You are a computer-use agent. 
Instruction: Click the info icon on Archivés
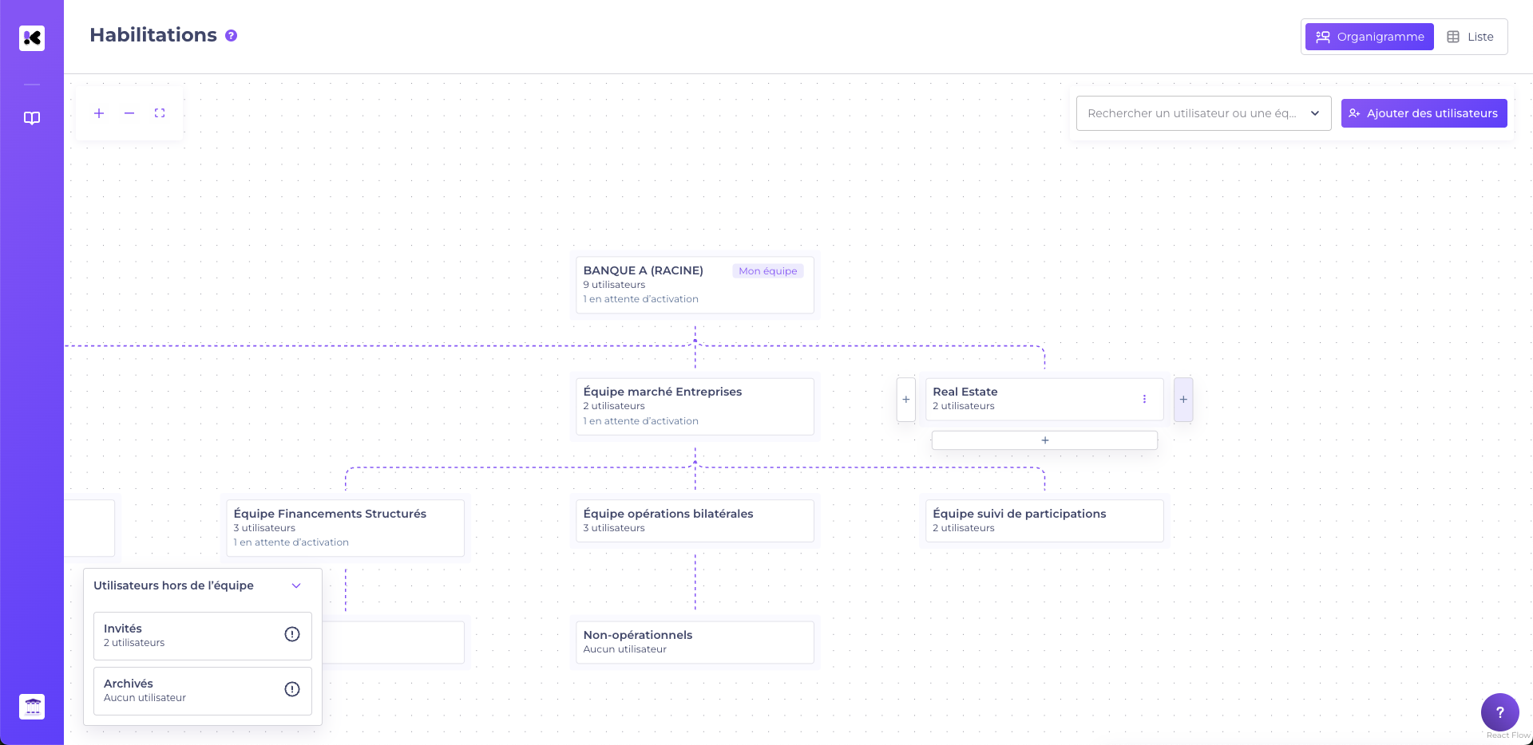(x=292, y=689)
